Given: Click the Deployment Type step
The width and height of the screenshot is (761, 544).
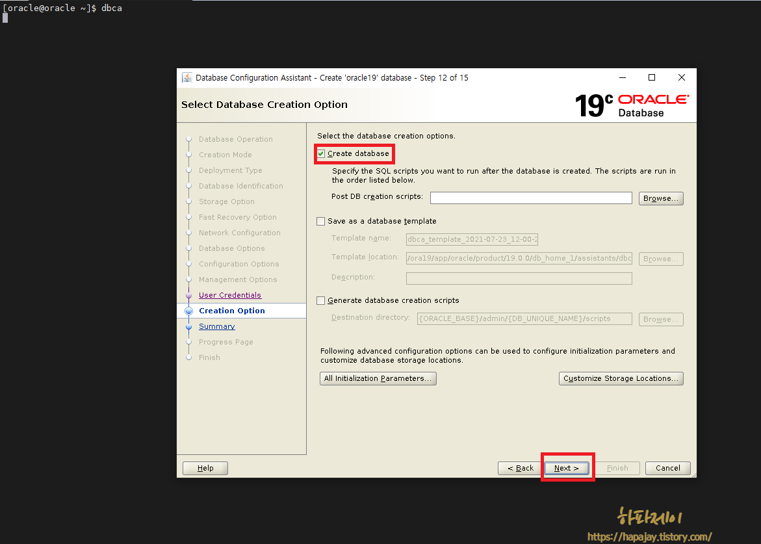Looking at the screenshot, I should 231,170.
